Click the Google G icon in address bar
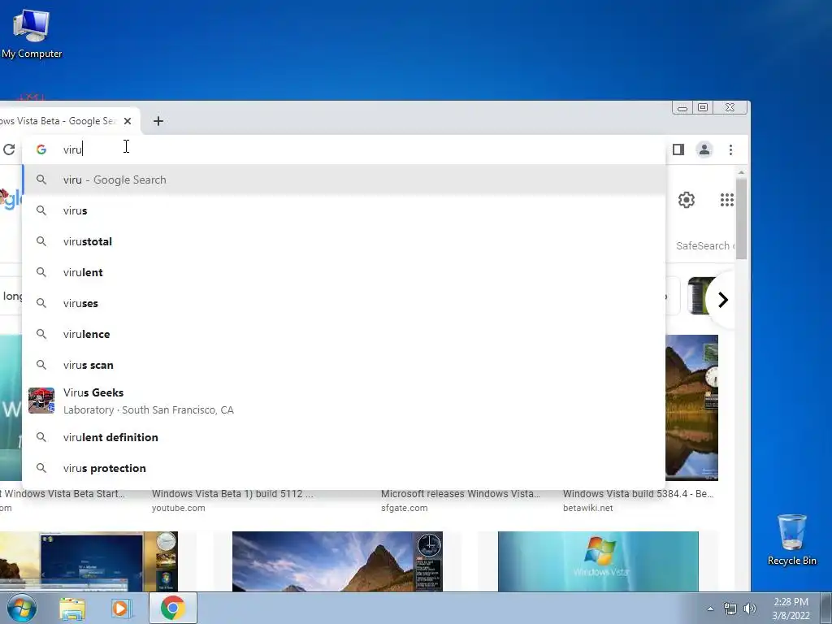Screen dimensions: 832x624 coord(41,149)
